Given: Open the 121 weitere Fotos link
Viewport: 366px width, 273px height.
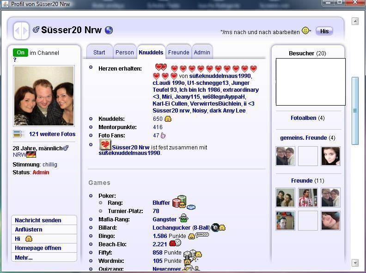Looking at the screenshot, I should tap(52, 134).
